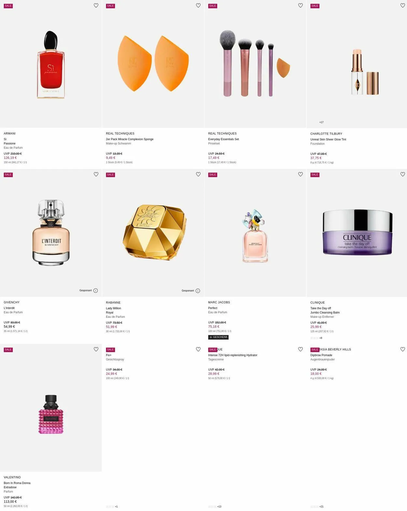
Task: Open Dipbrow Pomade product link
Action: pos(321,355)
